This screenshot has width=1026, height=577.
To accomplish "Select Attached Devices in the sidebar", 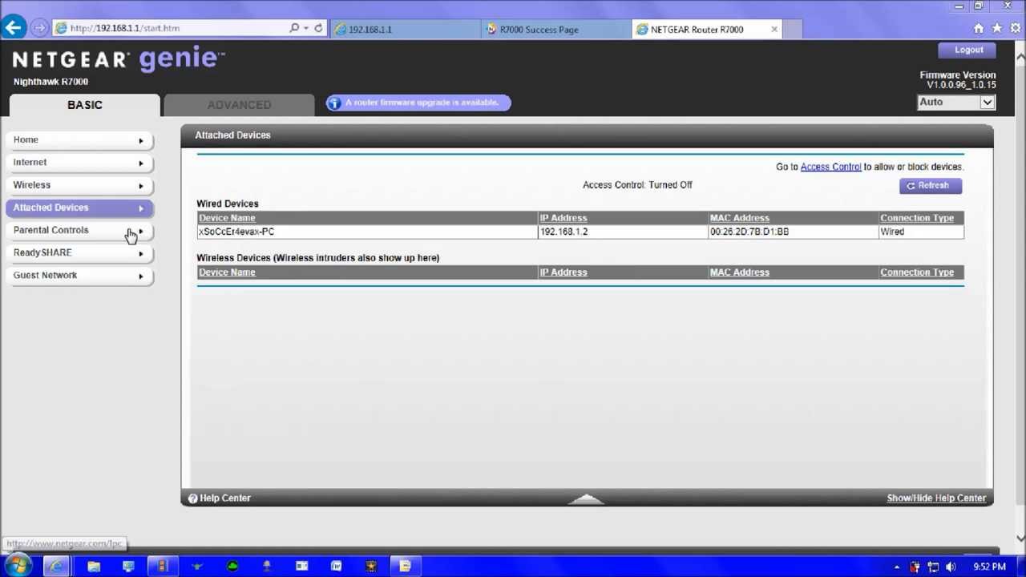I will (79, 208).
